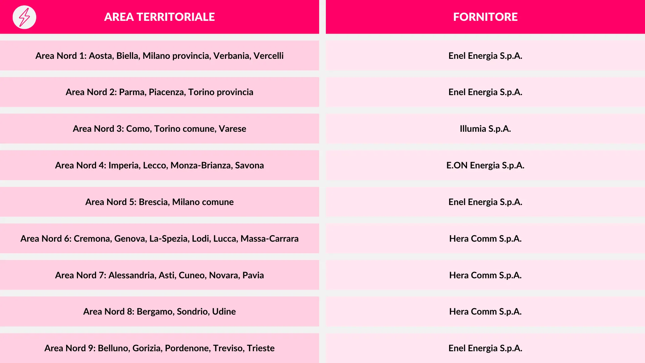This screenshot has width=645, height=363.
Task: Click the AREA TERRITORIALE column header
Action: (x=159, y=17)
